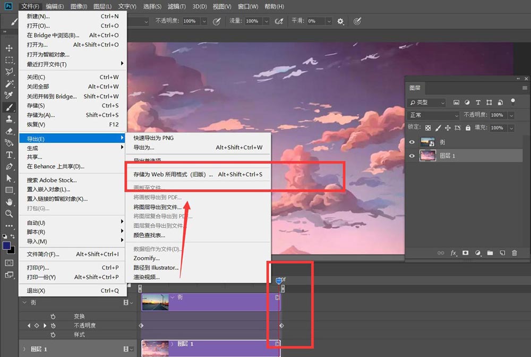Click the new layer icon

click(x=502, y=253)
